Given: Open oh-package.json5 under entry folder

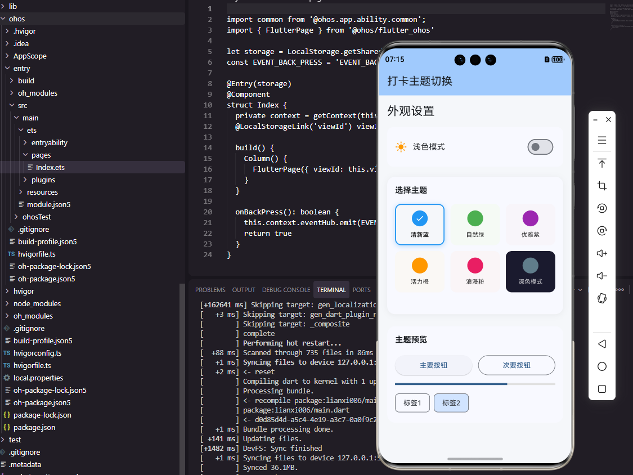Looking at the screenshot, I should coord(47,279).
